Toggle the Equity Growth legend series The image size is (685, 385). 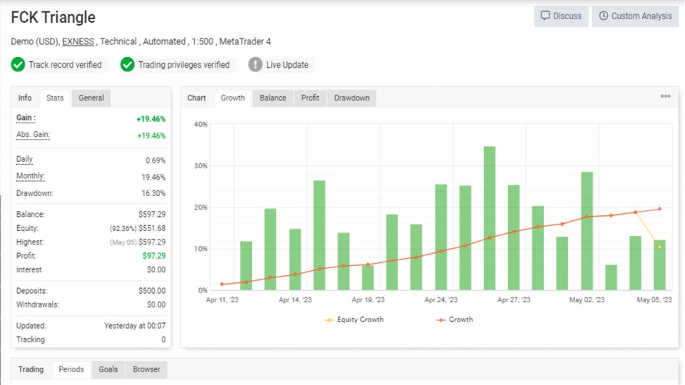(354, 319)
